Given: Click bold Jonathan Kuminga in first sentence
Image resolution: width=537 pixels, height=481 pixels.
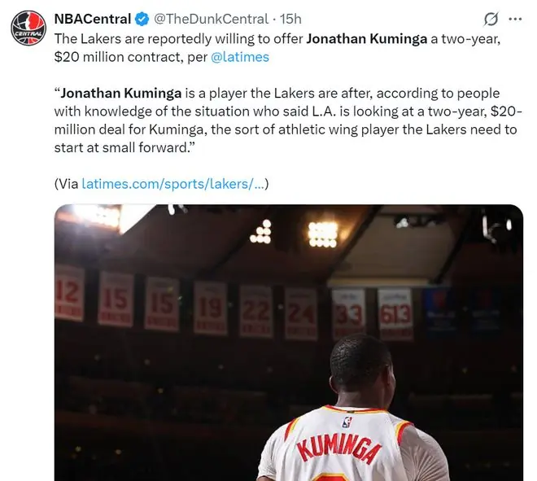Looking at the screenshot, I should [366, 39].
